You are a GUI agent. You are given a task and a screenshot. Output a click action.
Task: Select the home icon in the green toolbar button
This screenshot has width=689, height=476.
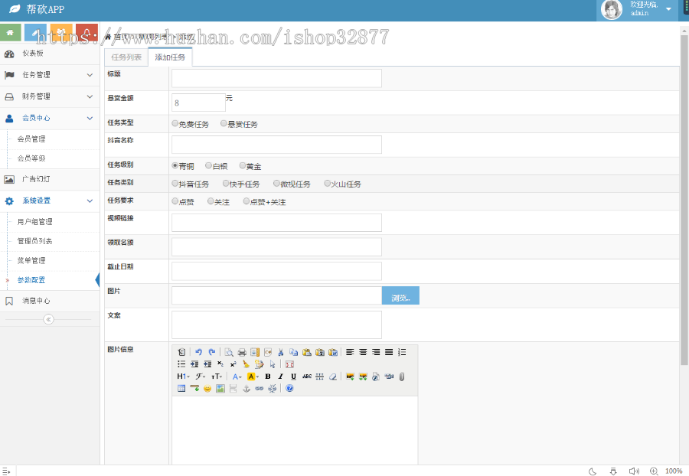tap(10, 34)
